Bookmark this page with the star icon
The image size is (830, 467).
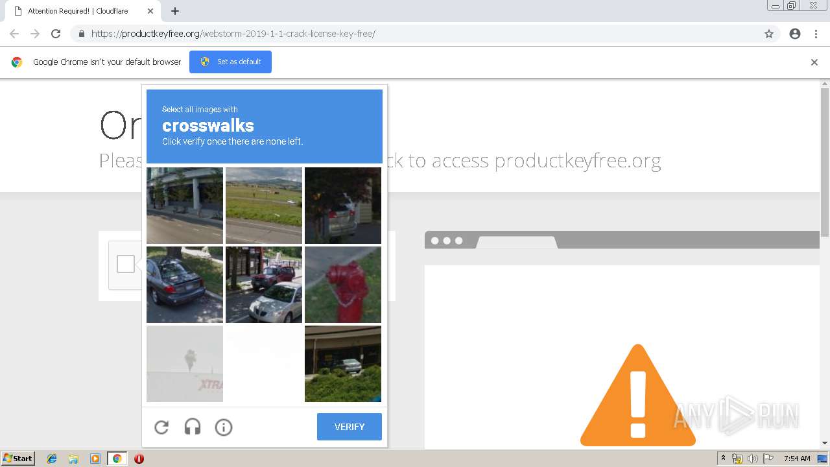click(x=769, y=34)
